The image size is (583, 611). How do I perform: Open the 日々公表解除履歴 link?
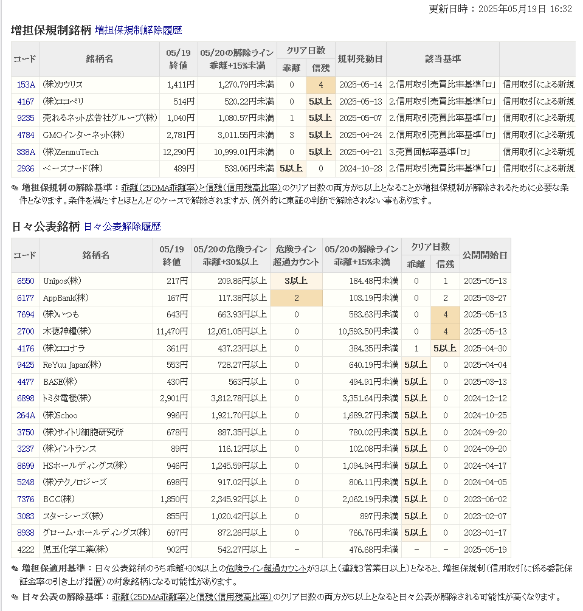tap(122, 227)
